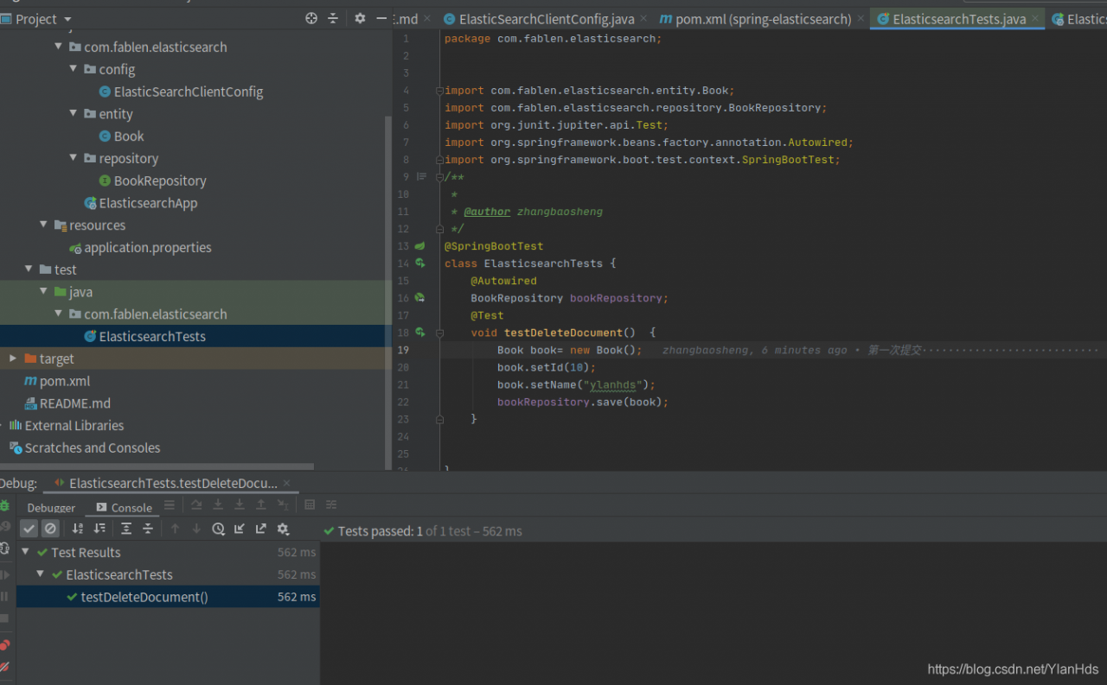The image size is (1107, 685).
Task: Collapse the repository package in tree
Action: click(74, 158)
